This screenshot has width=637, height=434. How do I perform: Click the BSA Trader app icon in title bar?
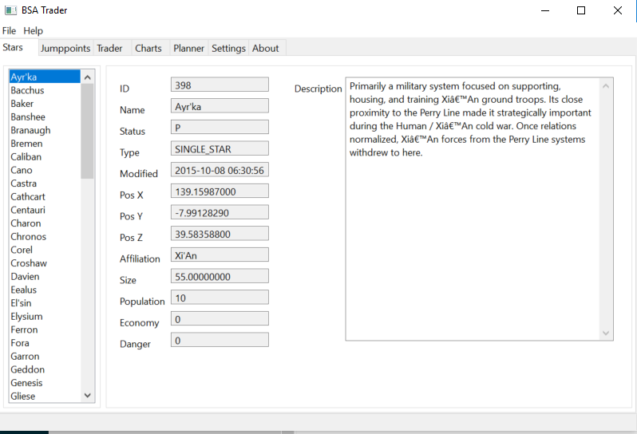click(x=10, y=10)
